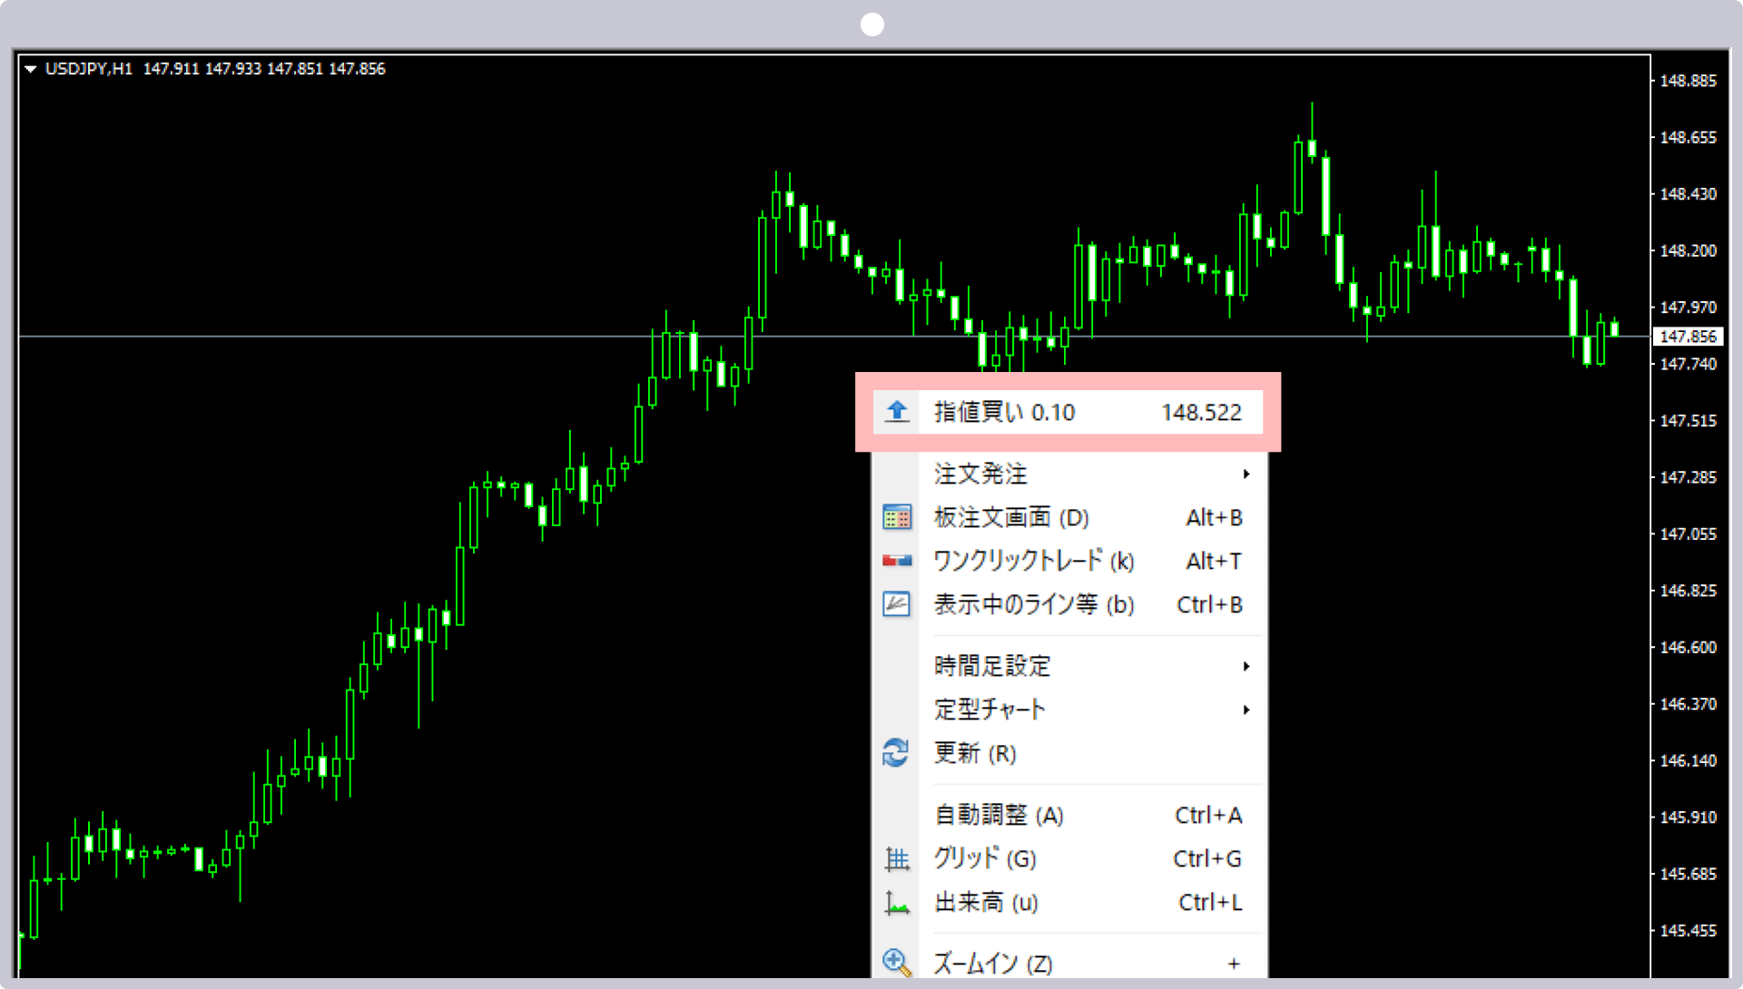Toggle グリッド (G) menu entry
This screenshot has height=989, width=1743.
click(x=1068, y=858)
